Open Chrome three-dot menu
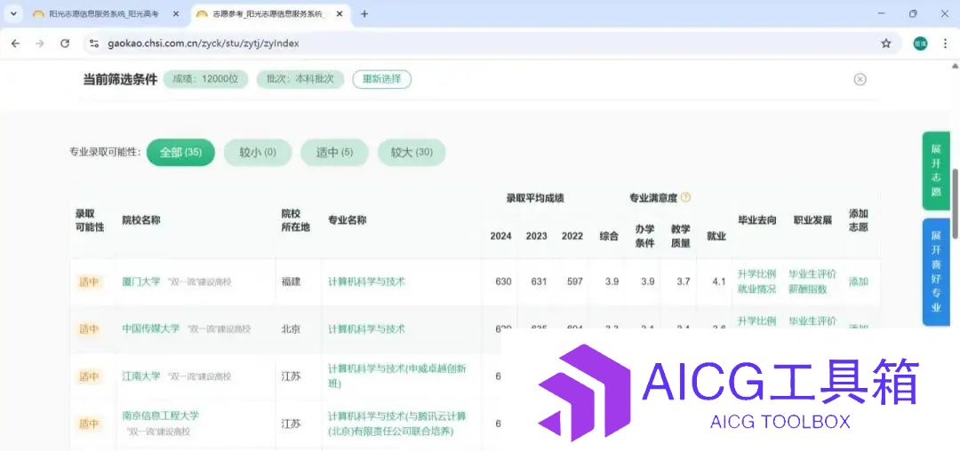 pos(945,44)
